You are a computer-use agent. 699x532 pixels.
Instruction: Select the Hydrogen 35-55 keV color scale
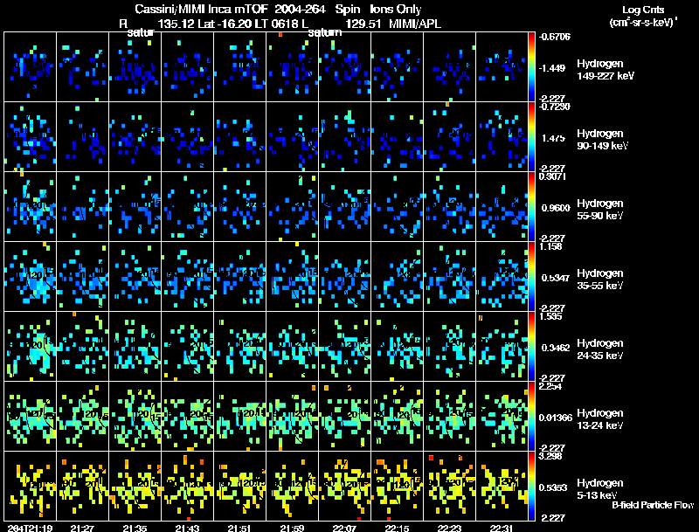pyautogui.click(x=531, y=276)
